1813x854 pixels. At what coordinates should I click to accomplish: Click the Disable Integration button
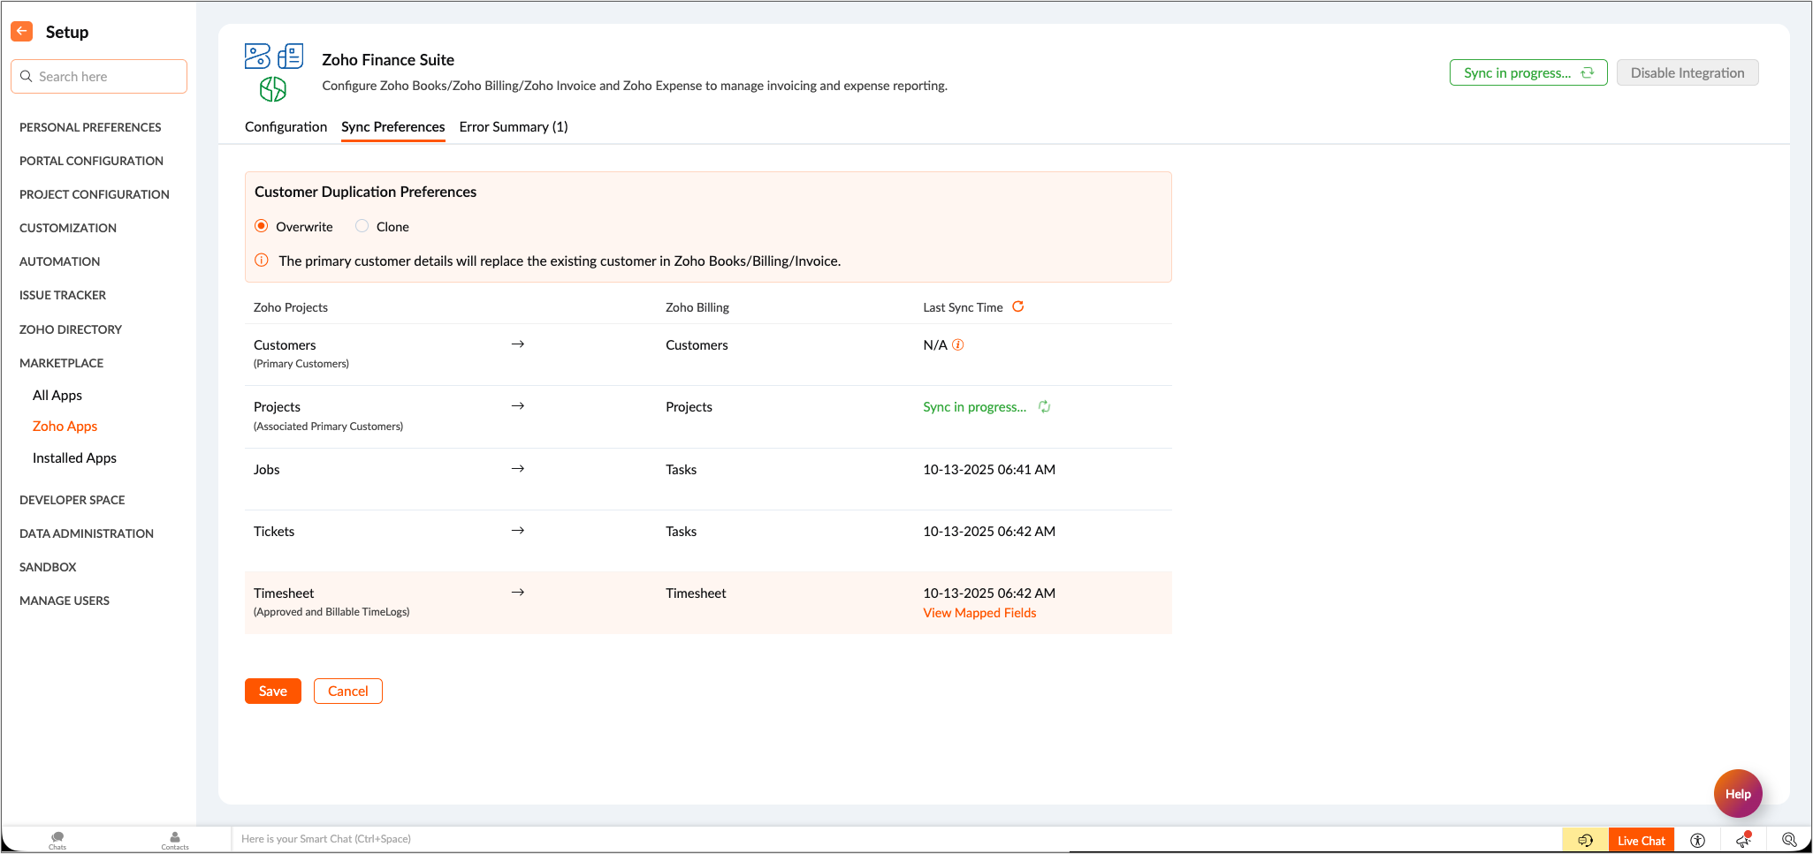[1687, 73]
